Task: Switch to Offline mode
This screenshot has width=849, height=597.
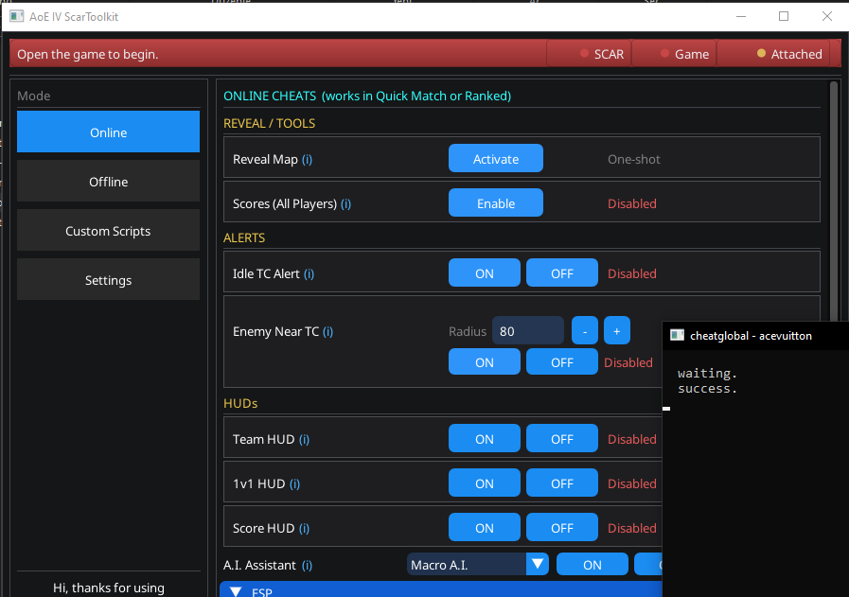Action: (x=108, y=181)
